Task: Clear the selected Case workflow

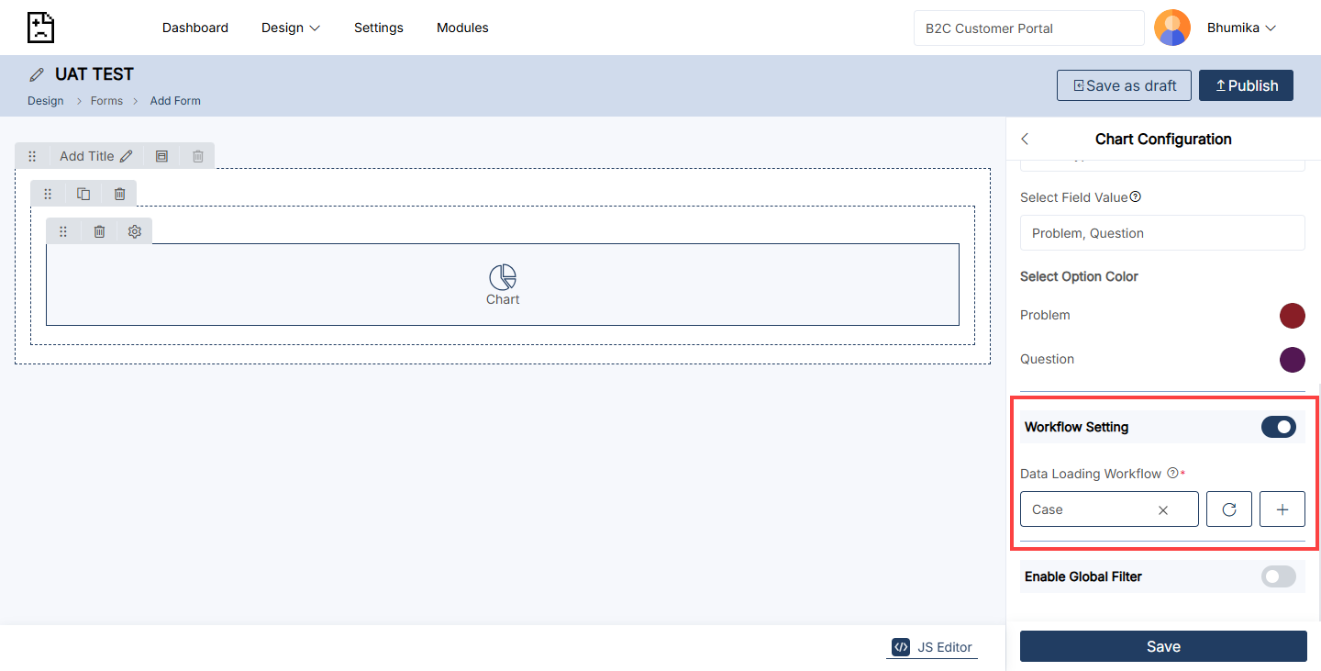Action: point(1163,510)
